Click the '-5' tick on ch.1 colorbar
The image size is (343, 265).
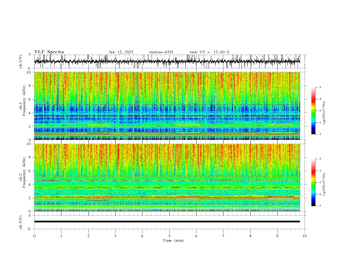pyautogui.click(x=320, y=111)
